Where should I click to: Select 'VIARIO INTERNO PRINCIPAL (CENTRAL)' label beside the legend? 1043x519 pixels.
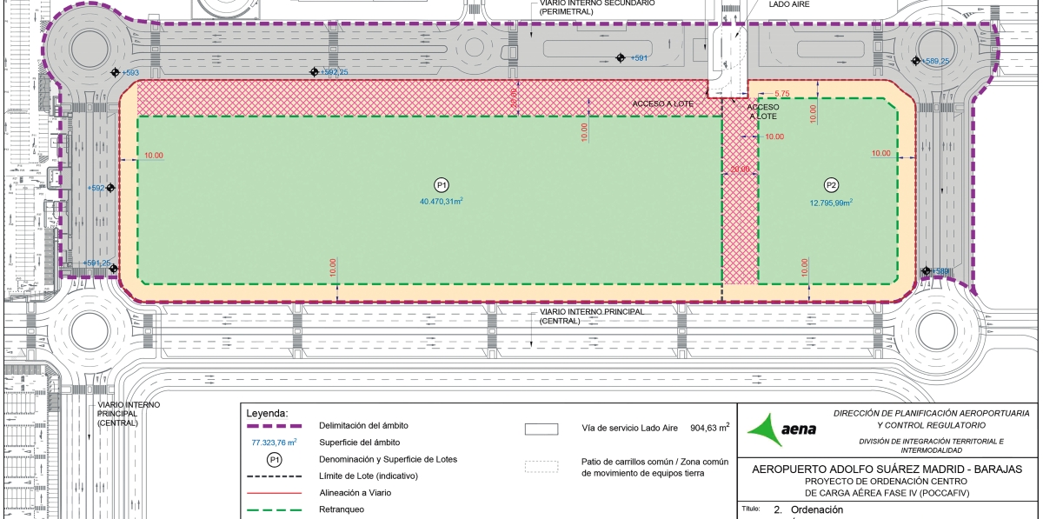(127, 414)
